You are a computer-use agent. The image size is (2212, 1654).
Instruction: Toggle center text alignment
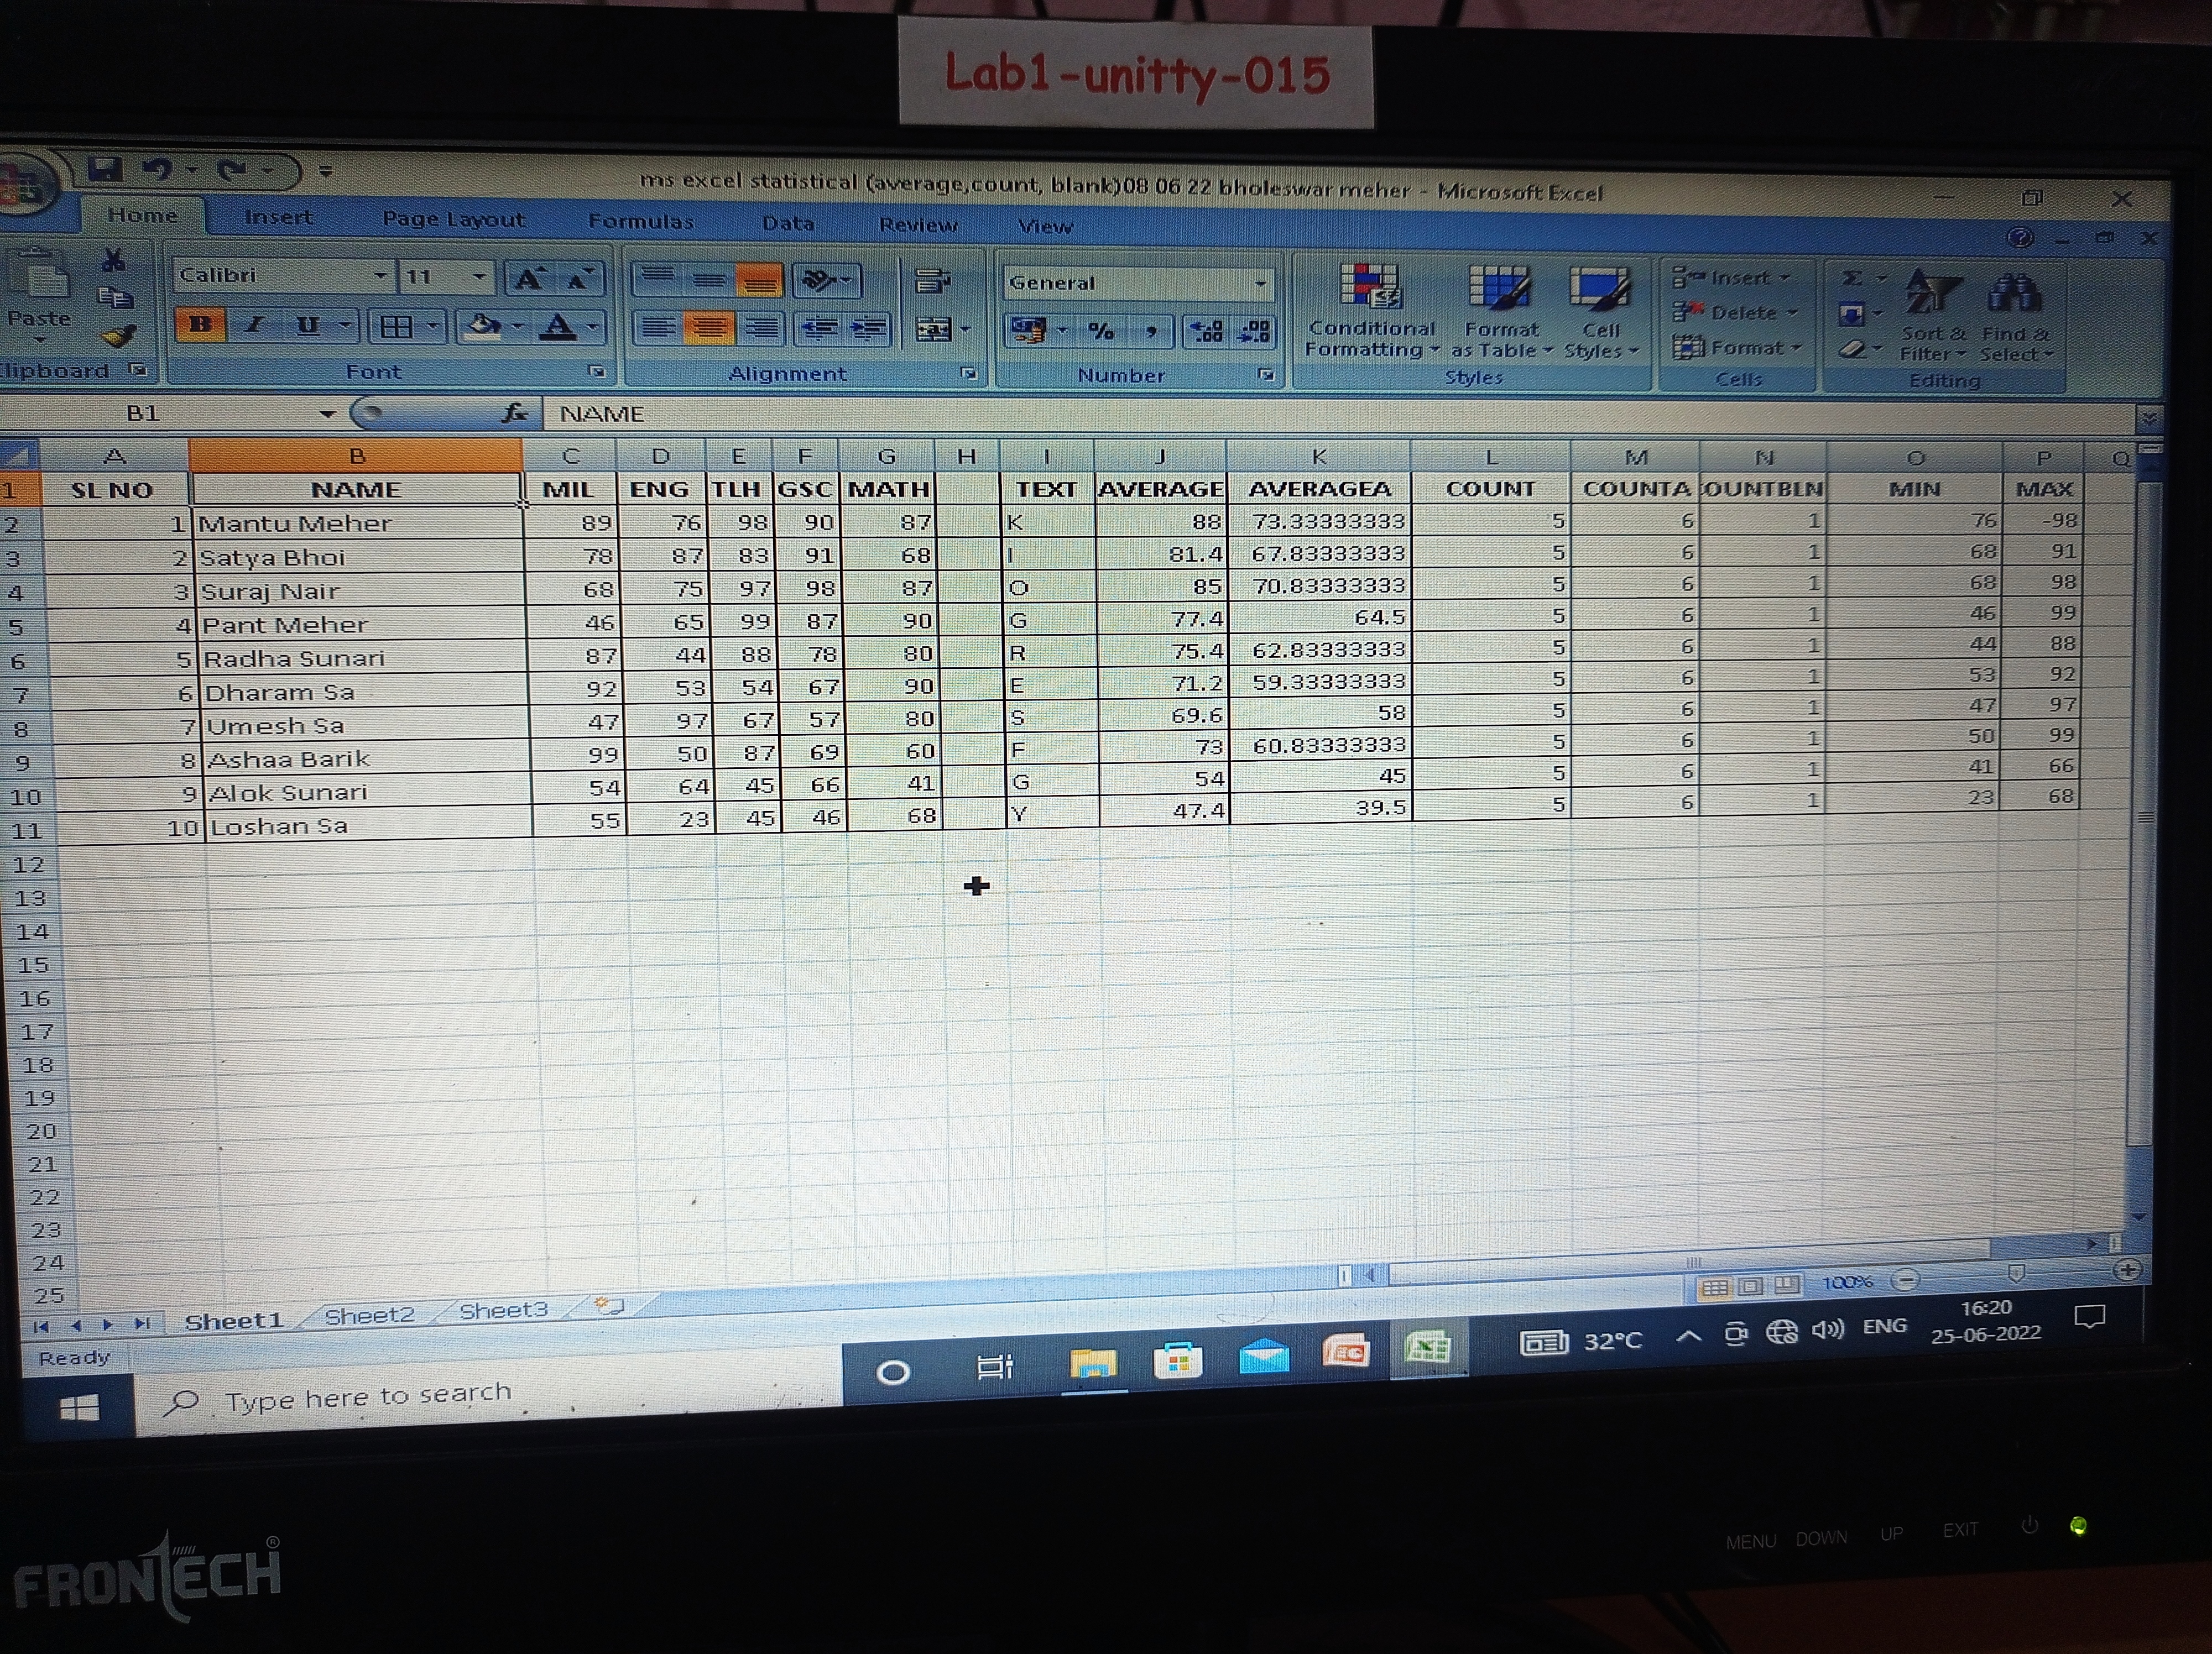pyautogui.click(x=709, y=328)
